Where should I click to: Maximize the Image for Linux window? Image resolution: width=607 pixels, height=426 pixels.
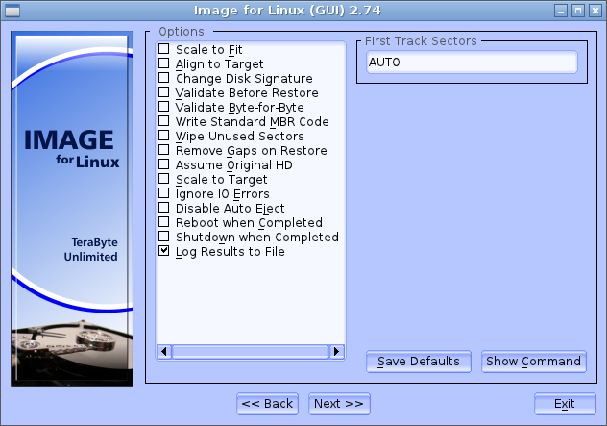point(578,11)
